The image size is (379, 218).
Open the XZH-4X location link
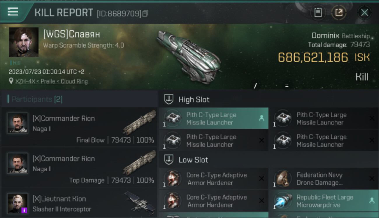[x=52, y=81]
